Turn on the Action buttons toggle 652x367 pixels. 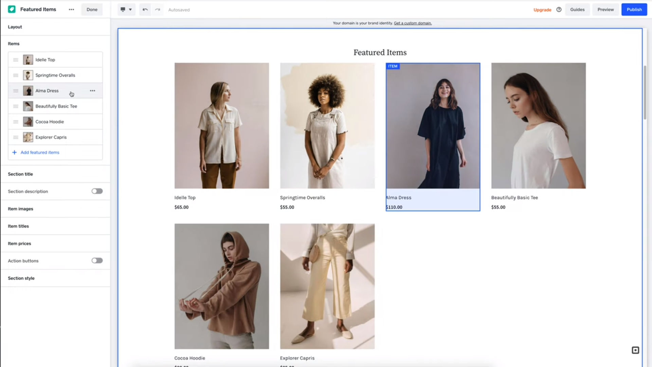[x=97, y=261]
